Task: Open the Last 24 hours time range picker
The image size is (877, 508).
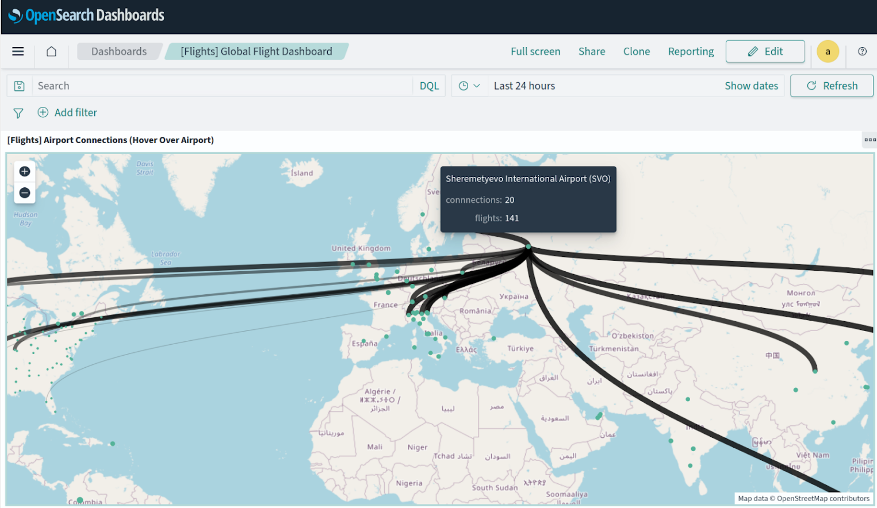Action: pos(524,85)
